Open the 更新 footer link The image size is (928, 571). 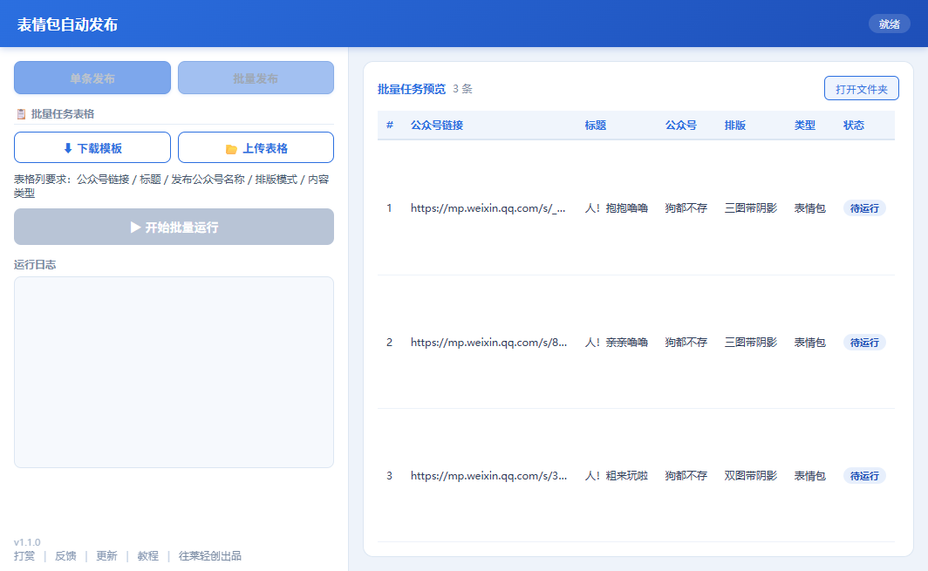(106, 556)
